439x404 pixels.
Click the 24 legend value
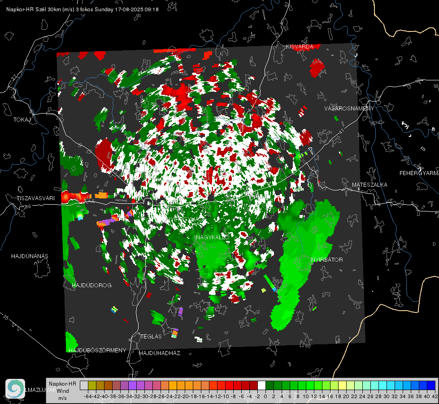(x=362, y=396)
